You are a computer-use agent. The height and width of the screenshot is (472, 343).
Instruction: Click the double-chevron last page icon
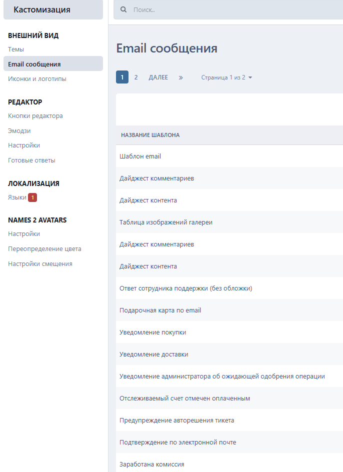(181, 77)
